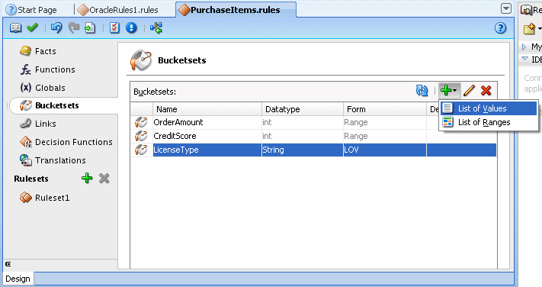Click the refresh bucketsets icon

tap(422, 91)
